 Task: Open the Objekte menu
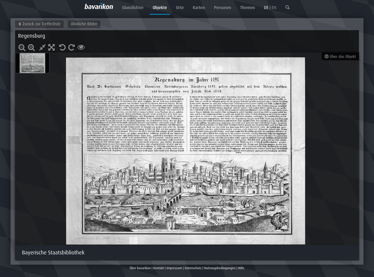pyautogui.click(x=160, y=8)
